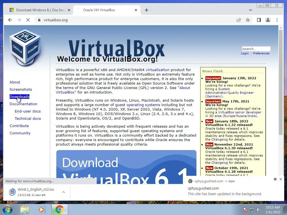Click the page vertical scrollbar thumb
The height and width of the screenshot is (215, 287).
tap(280, 82)
